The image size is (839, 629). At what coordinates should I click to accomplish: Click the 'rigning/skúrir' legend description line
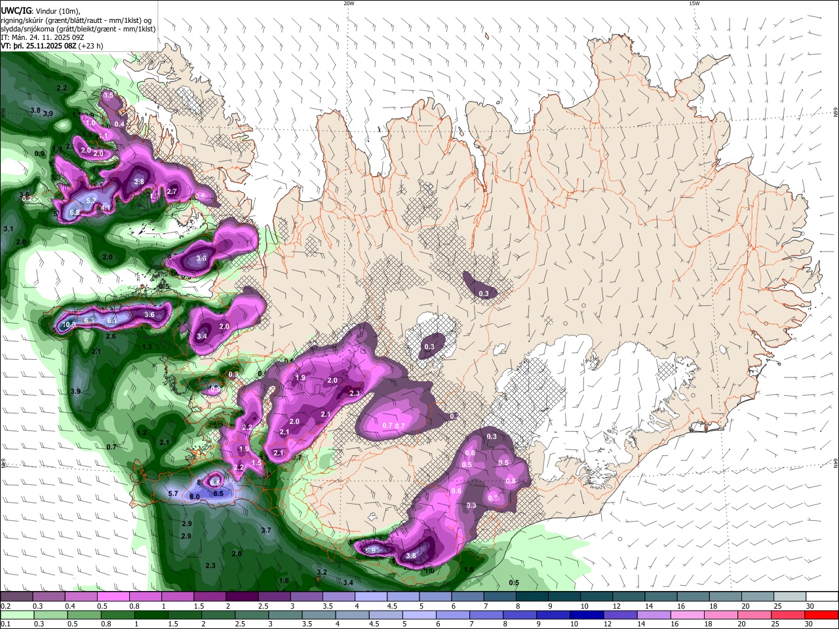click(76, 20)
